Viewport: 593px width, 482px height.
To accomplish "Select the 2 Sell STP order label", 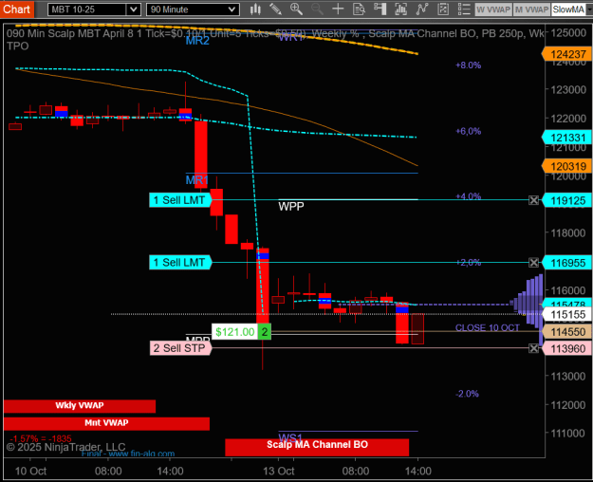I will click(x=180, y=348).
